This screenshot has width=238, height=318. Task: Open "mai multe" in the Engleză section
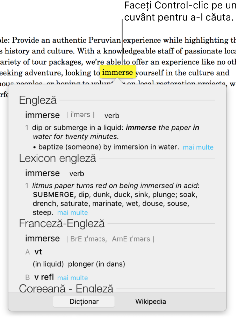click(198, 147)
